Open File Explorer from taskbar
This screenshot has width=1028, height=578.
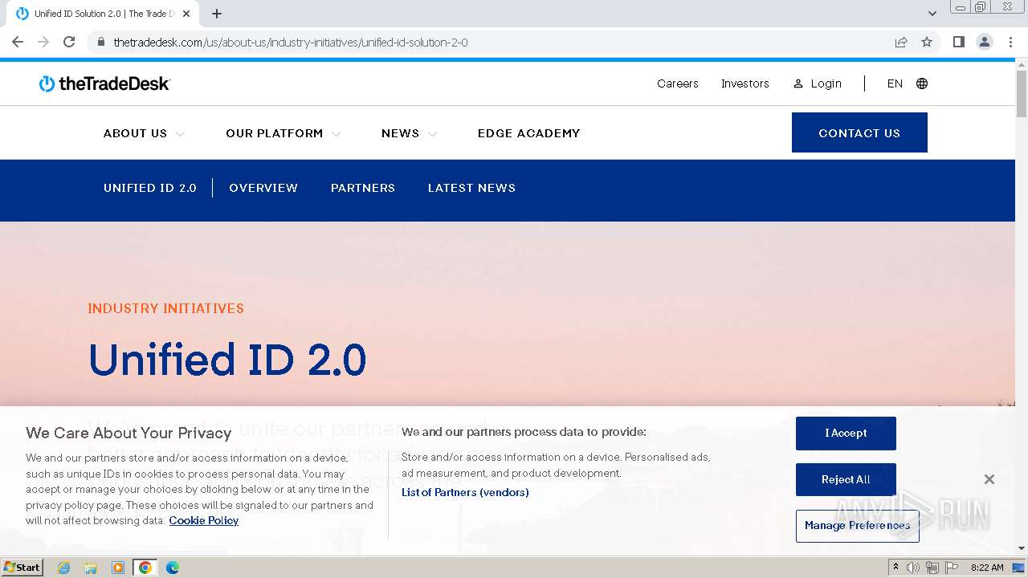click(x=91, y=568)
